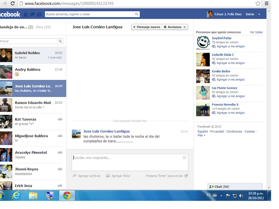Image resolution: width=279 pixels, height=209 pixels.
Task: Bookmark page with the star icon
Action: coord(258,3)
